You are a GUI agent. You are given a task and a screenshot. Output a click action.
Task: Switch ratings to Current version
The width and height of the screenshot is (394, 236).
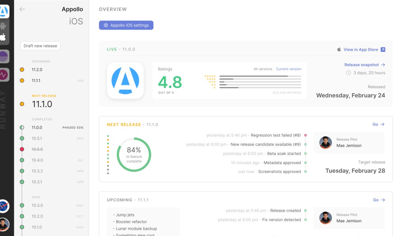point(288,69)
